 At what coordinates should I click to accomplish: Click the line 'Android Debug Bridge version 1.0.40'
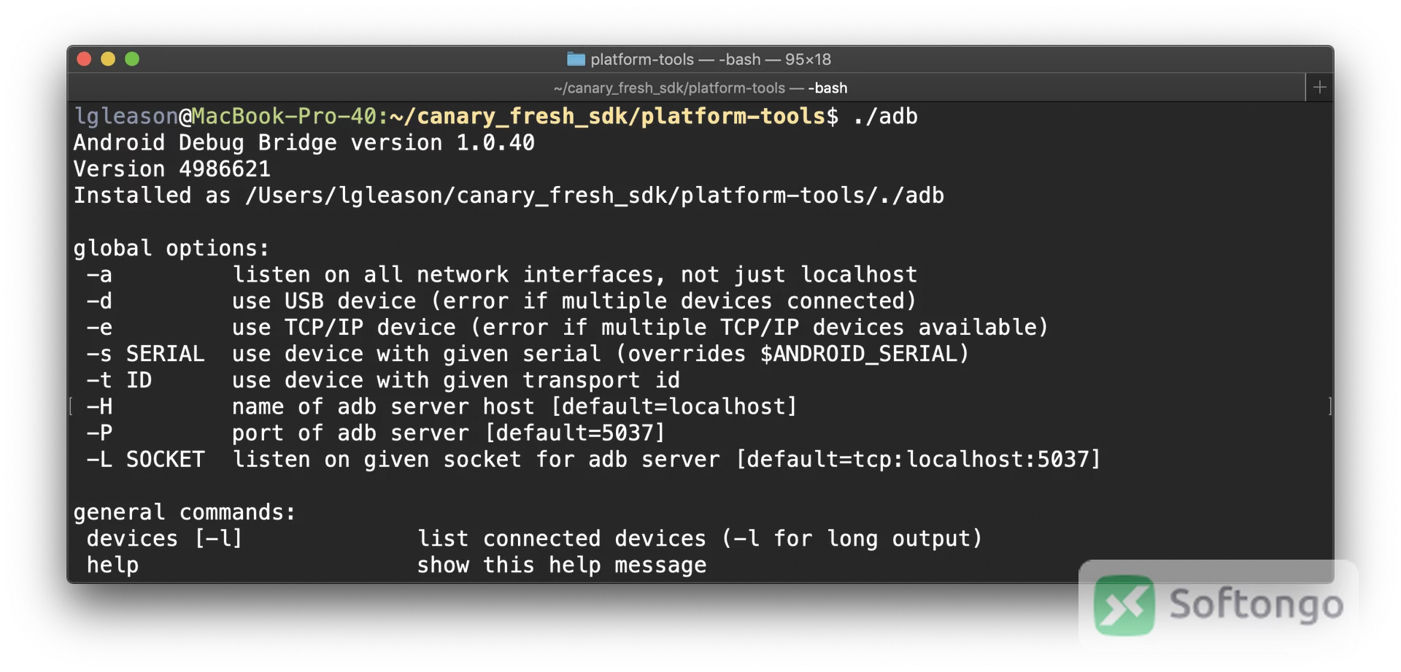(304, 142)
